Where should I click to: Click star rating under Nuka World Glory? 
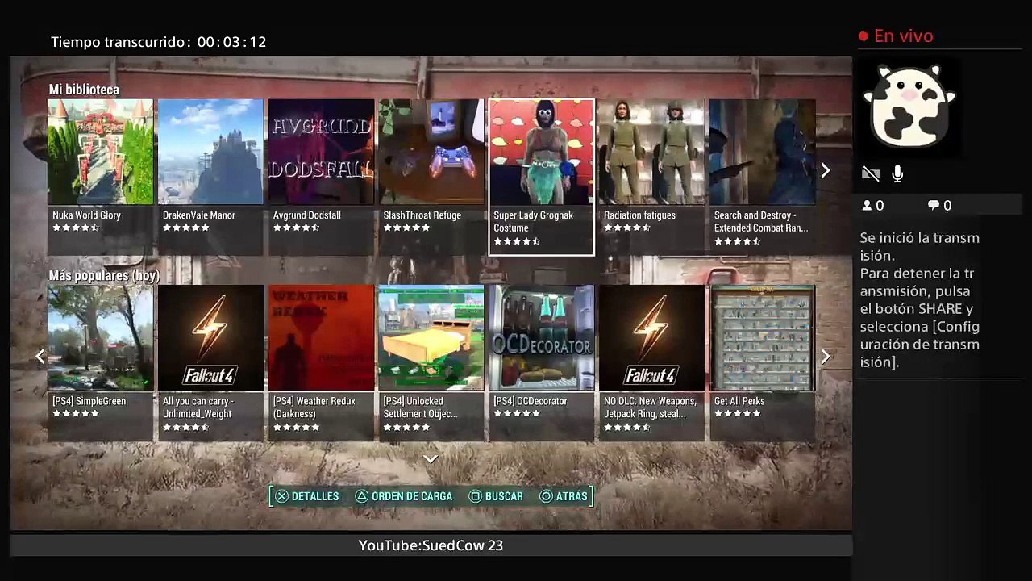point(76,228)
